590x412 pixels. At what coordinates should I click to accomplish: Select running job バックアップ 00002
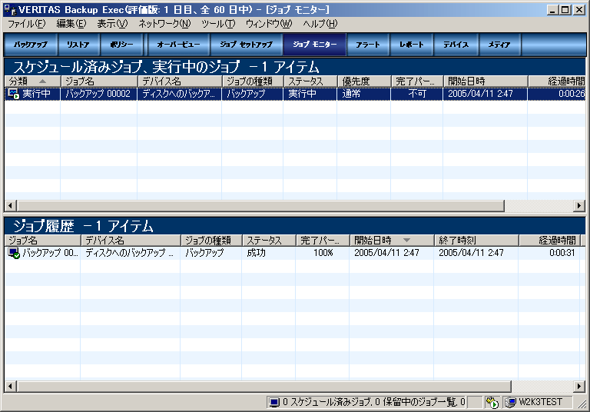point(98,94)
